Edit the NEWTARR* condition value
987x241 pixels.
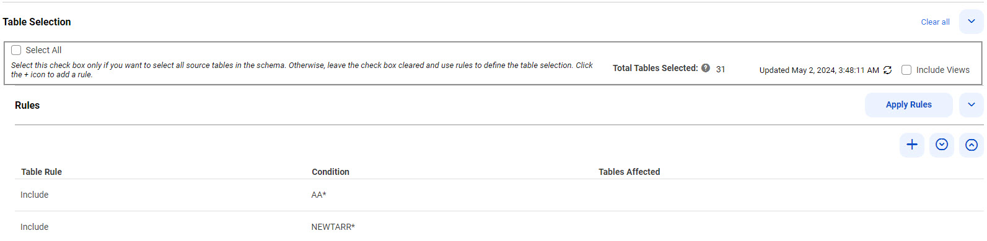tap(333, 227)
